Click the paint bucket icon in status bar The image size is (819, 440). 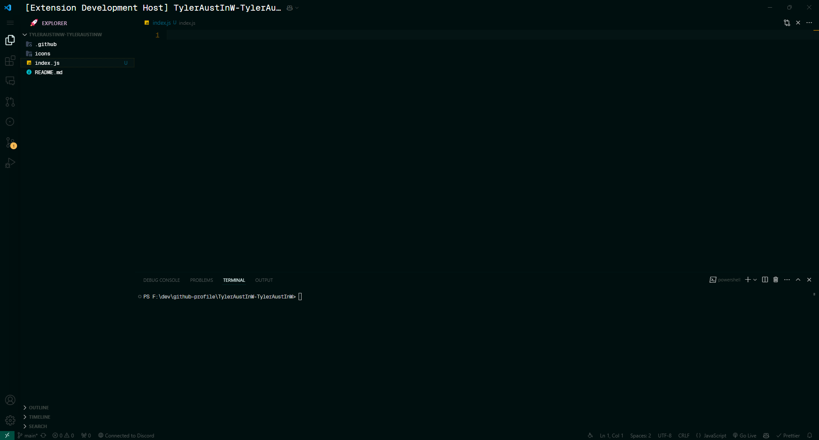(x=590, y=435)
